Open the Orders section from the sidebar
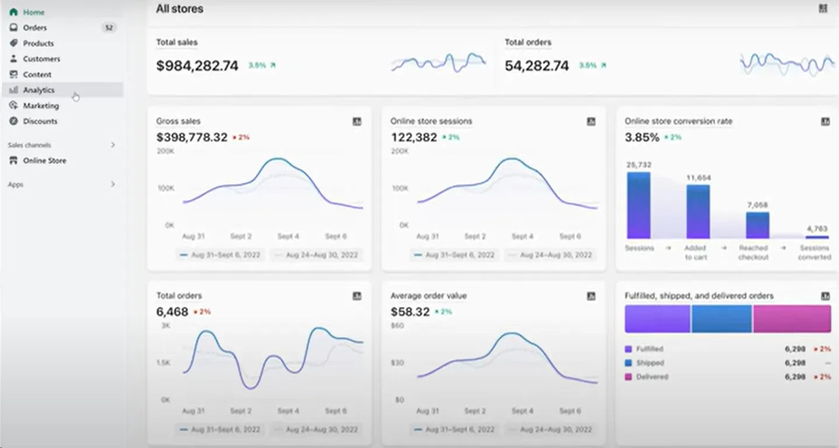 [x=35, y=27]
